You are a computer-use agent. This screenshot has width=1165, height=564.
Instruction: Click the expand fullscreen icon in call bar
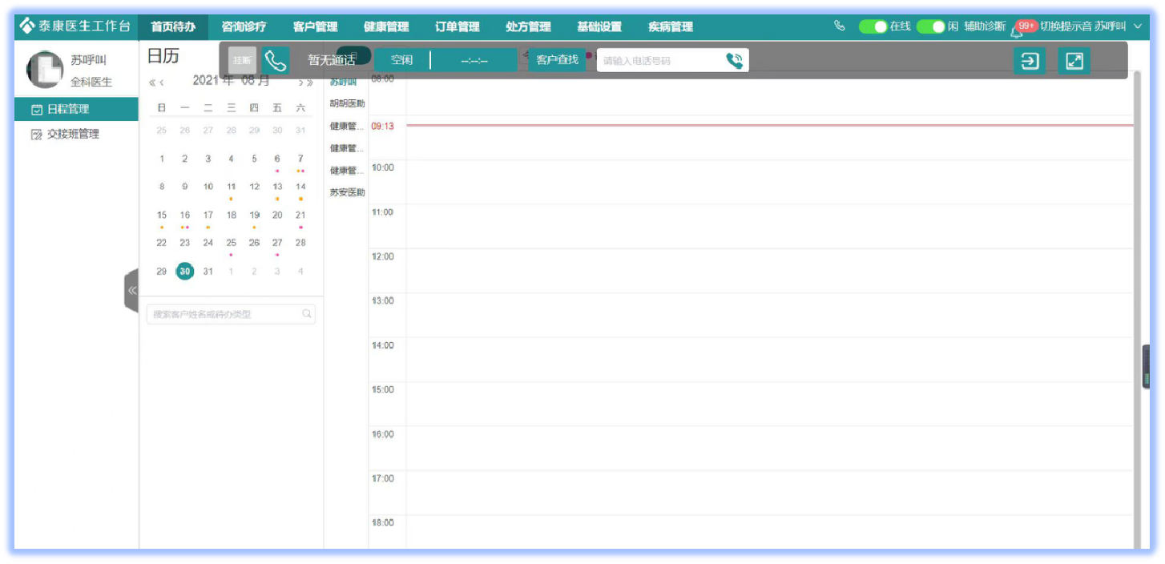tap(1074, 61)
